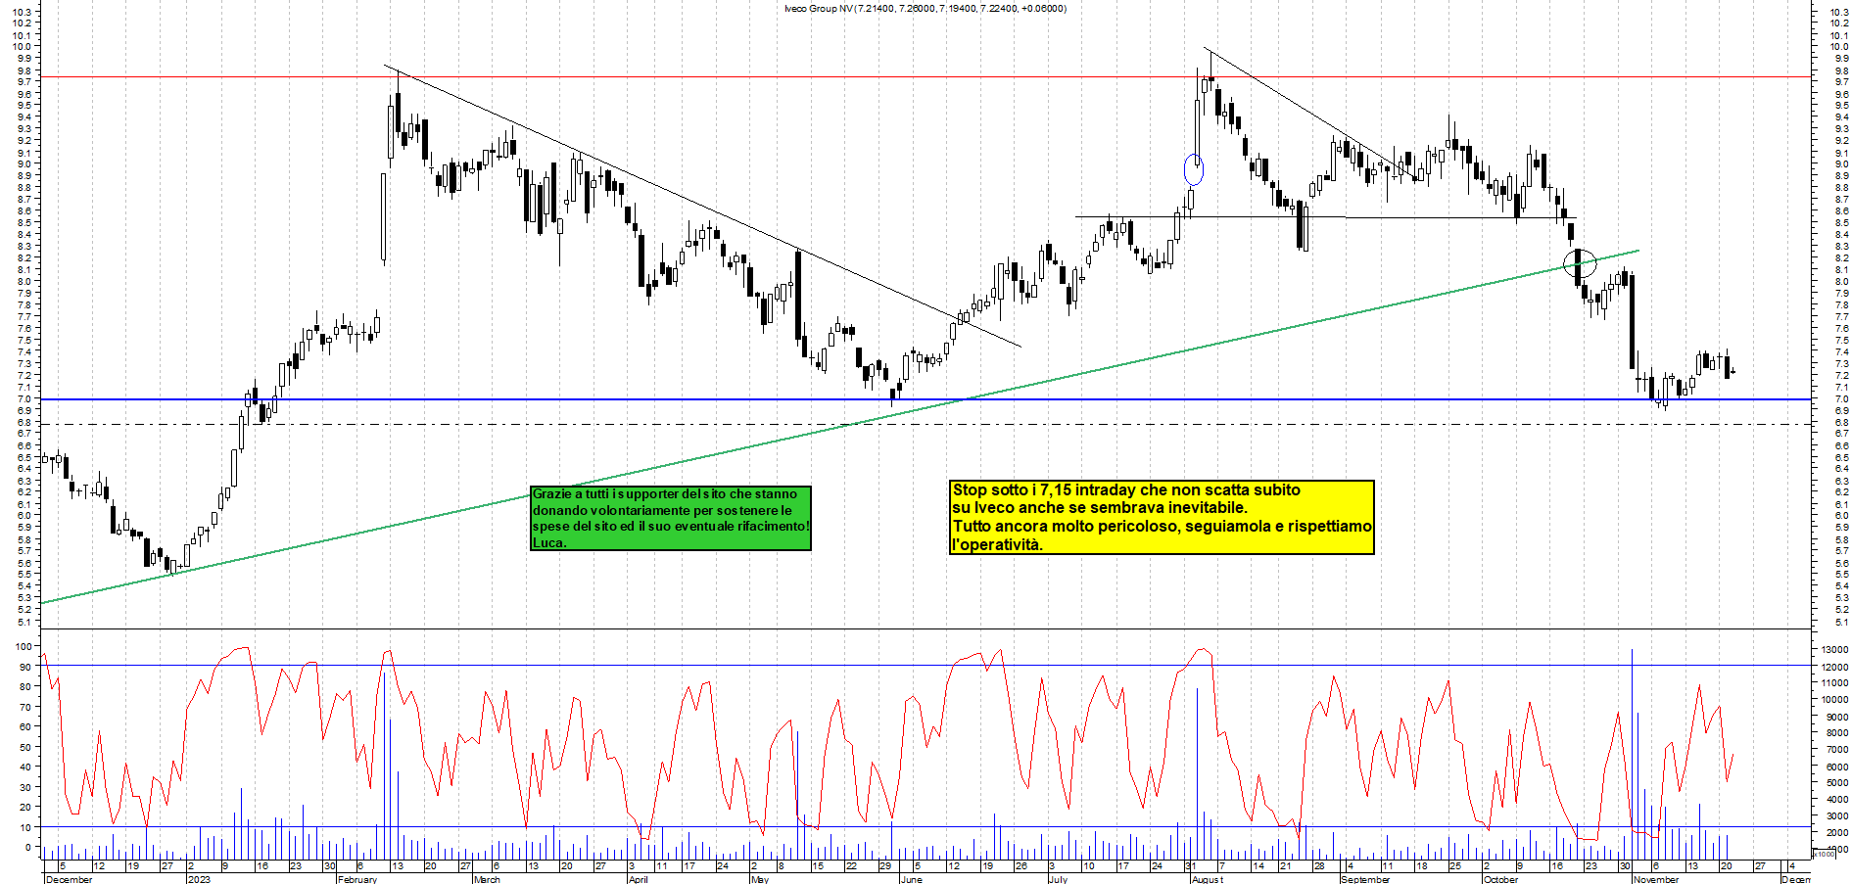Viewport: 1851px width, 884px height.
Task: Click the 'October' month label
Action: 1500,879
